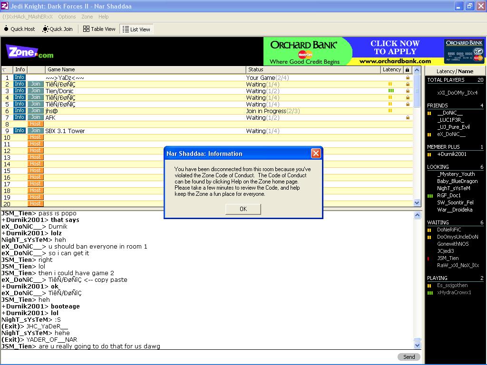Click the lock icon on ~~>YaDz<~~ row

pyautogui.click(x=408, y=77)
